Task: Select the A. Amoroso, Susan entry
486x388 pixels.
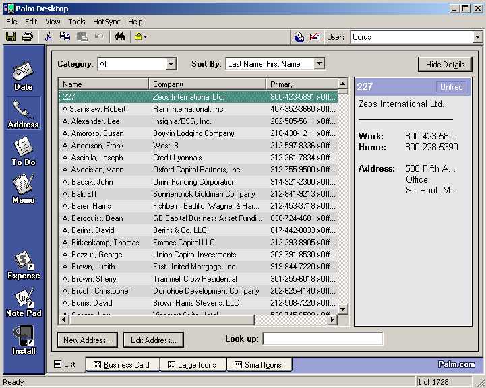Action: pos(198,133)
